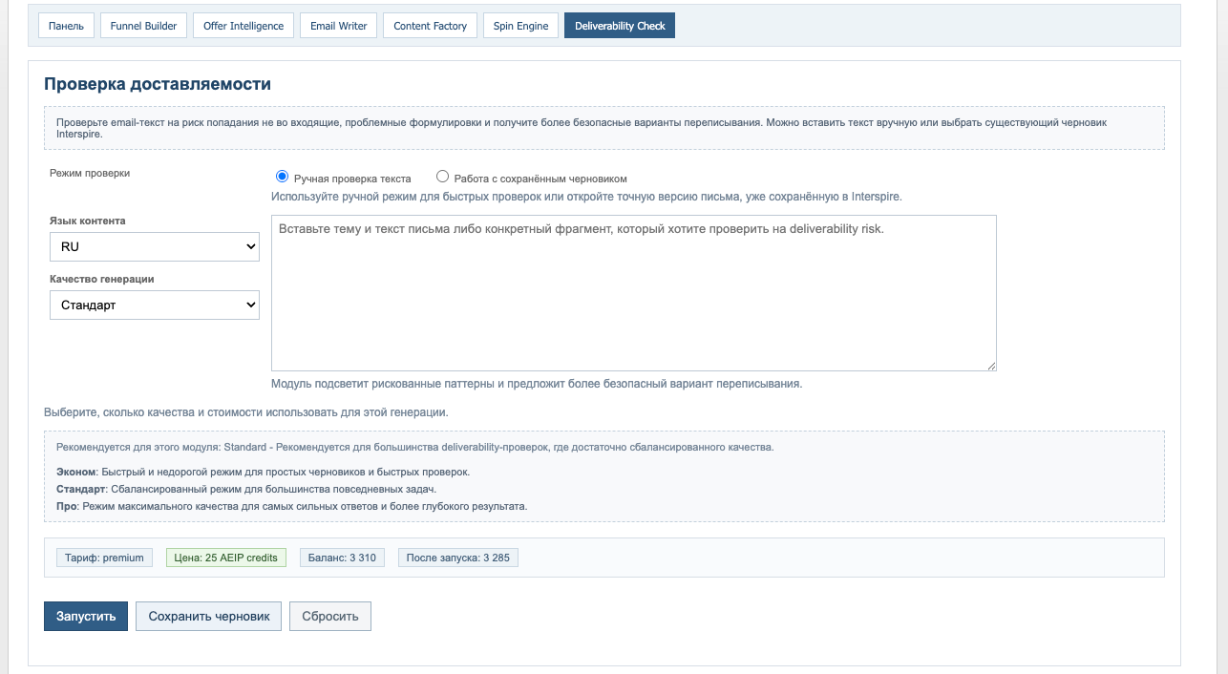Open the Качество генерации dropdown
The height and width of the screenshot is (674, 1228).
[x=154, y=305]
